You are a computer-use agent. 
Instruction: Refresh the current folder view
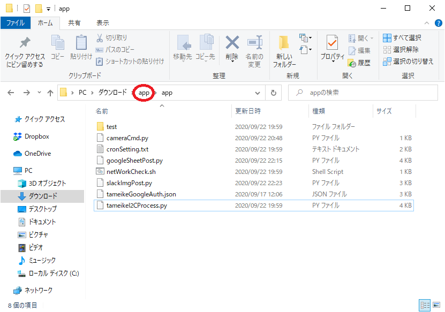click(273, 93)
